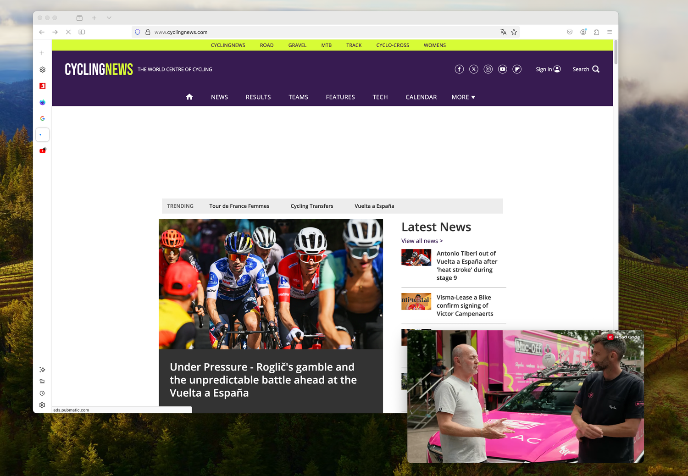This screenshot has height=476, width=688.
Task: Open the CALENDAR menu item
Action: [x=421, y=97]
